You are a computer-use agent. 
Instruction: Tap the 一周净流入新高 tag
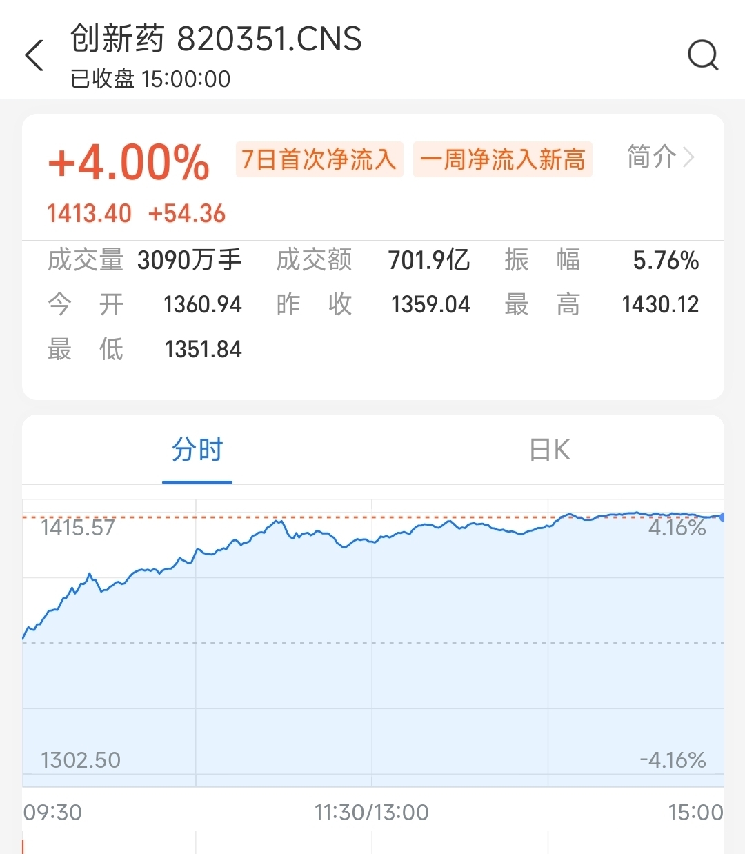502,160
